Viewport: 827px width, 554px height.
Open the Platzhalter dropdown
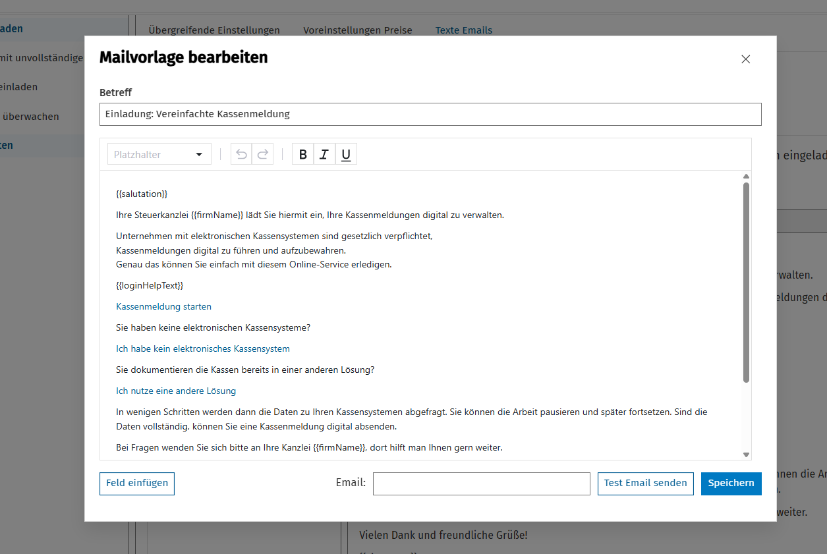pos(159,154)
